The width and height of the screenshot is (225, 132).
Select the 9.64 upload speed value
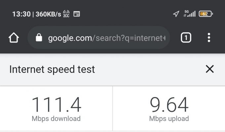coord(169,104)
